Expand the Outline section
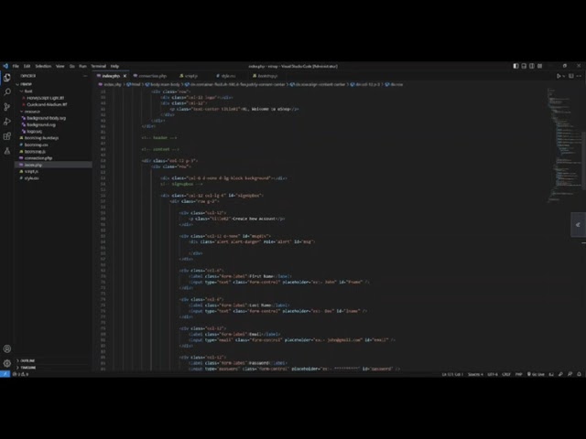The image size is (586, 439). 27,360
